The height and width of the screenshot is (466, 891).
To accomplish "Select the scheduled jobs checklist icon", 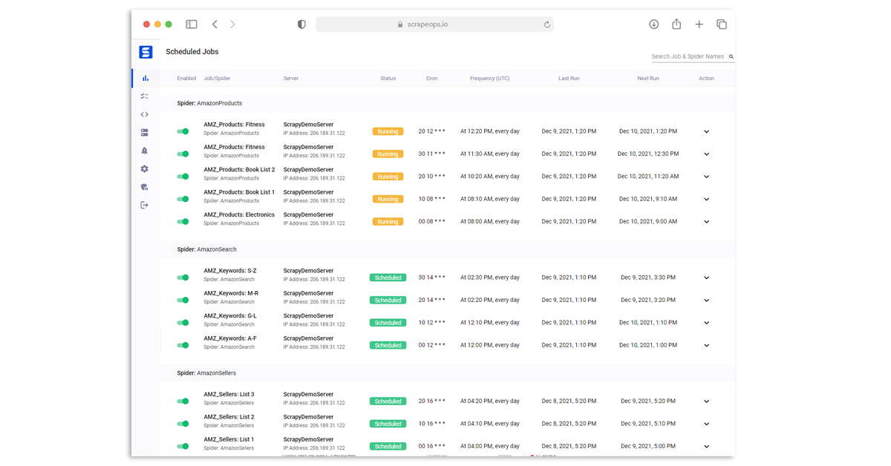I will point(146,96).
